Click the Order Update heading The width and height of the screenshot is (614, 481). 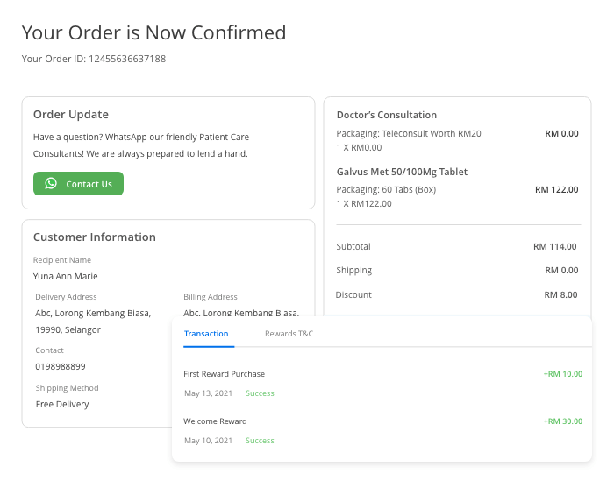point(71,114)
